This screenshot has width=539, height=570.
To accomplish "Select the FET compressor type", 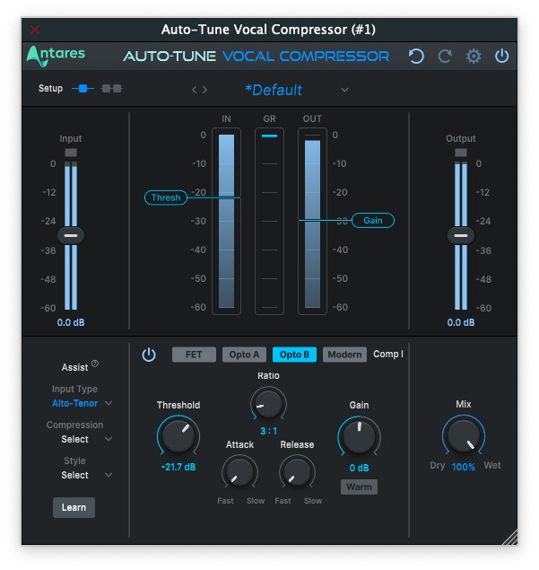I will pyautogui.click(x=194, y=355).
